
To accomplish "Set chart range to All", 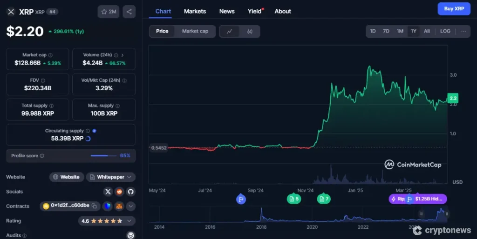I will click(427, 31).
